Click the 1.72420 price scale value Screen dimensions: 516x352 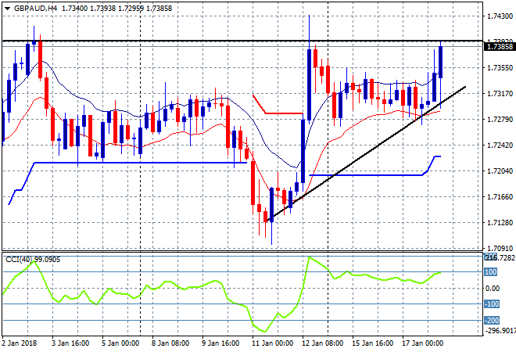tap(500, 145)
